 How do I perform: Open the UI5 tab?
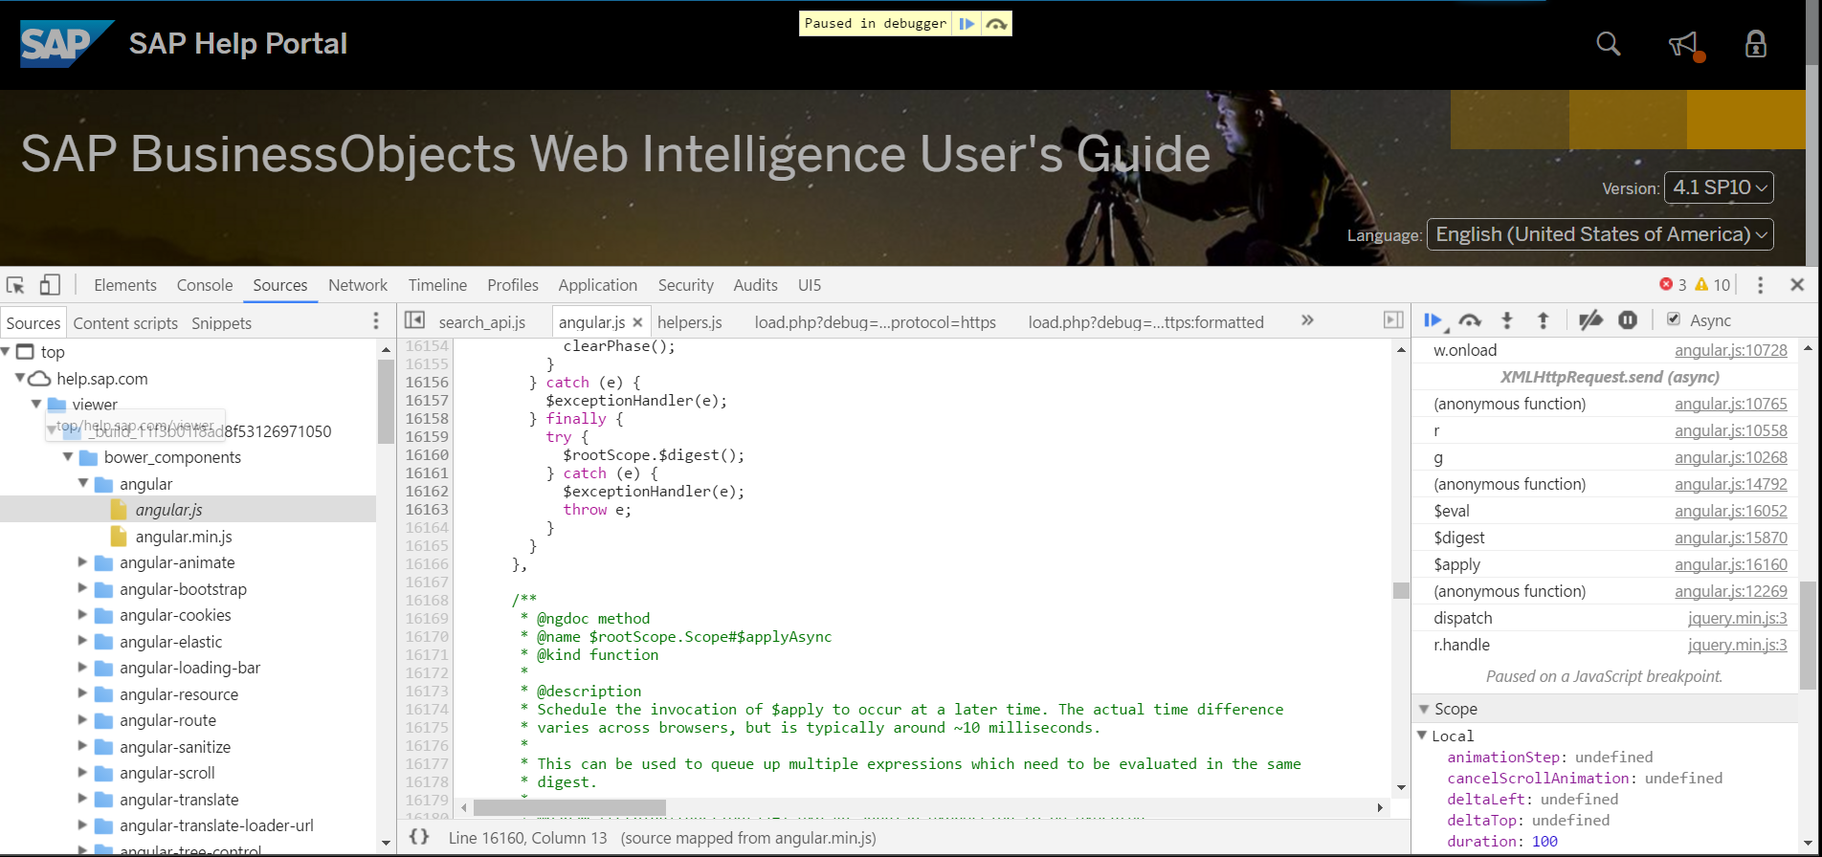click(810, 285)
